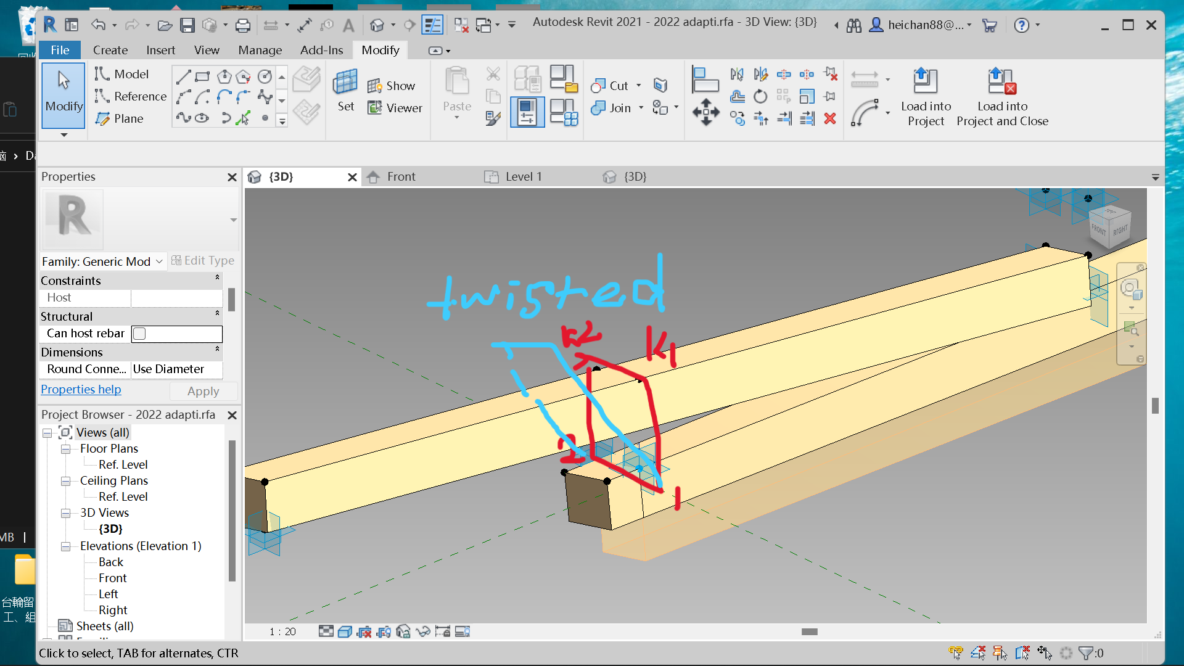1184x666 pixels.
Task: Open the Properties help link
Action: pyautogui.click(x=81, y=389)
